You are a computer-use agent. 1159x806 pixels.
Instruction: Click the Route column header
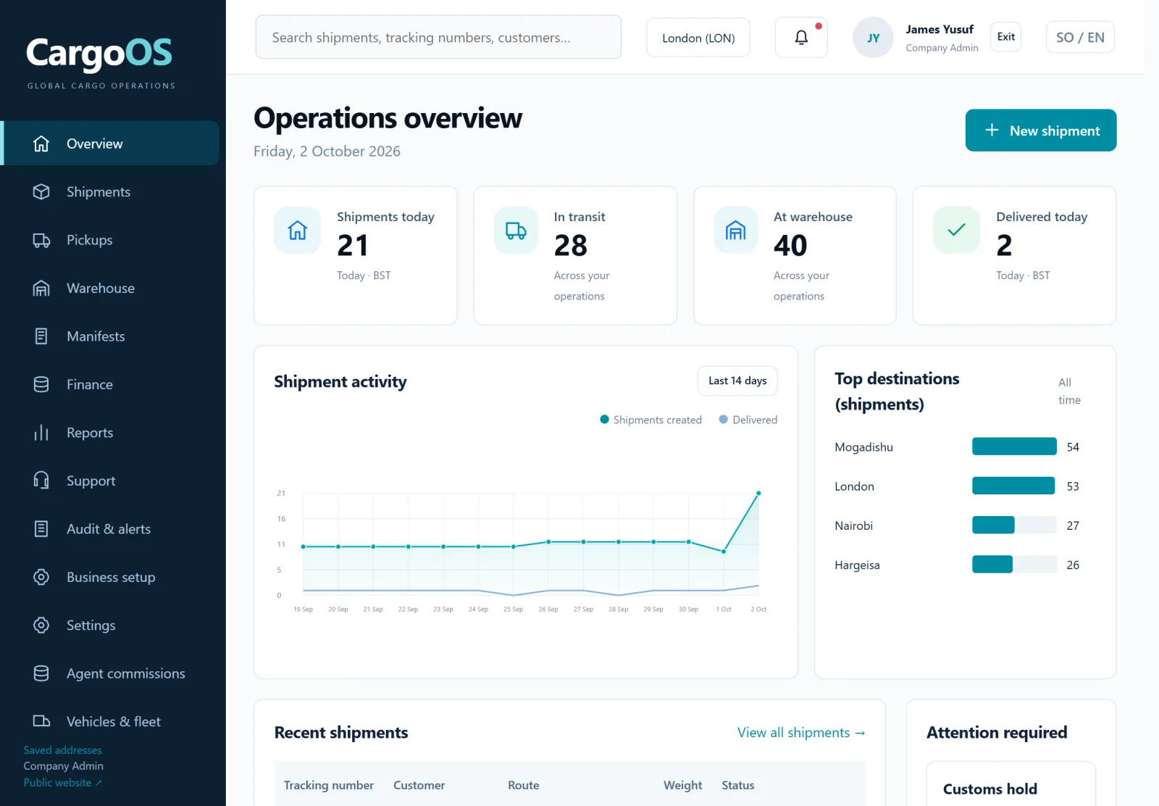pyautogui.click(x=524, y=785)
